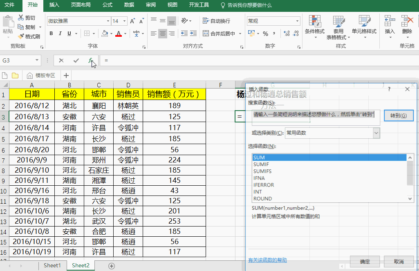Open the font name dropdown 微软雅黑
The image size is (419, 271).
click(108, 21)
